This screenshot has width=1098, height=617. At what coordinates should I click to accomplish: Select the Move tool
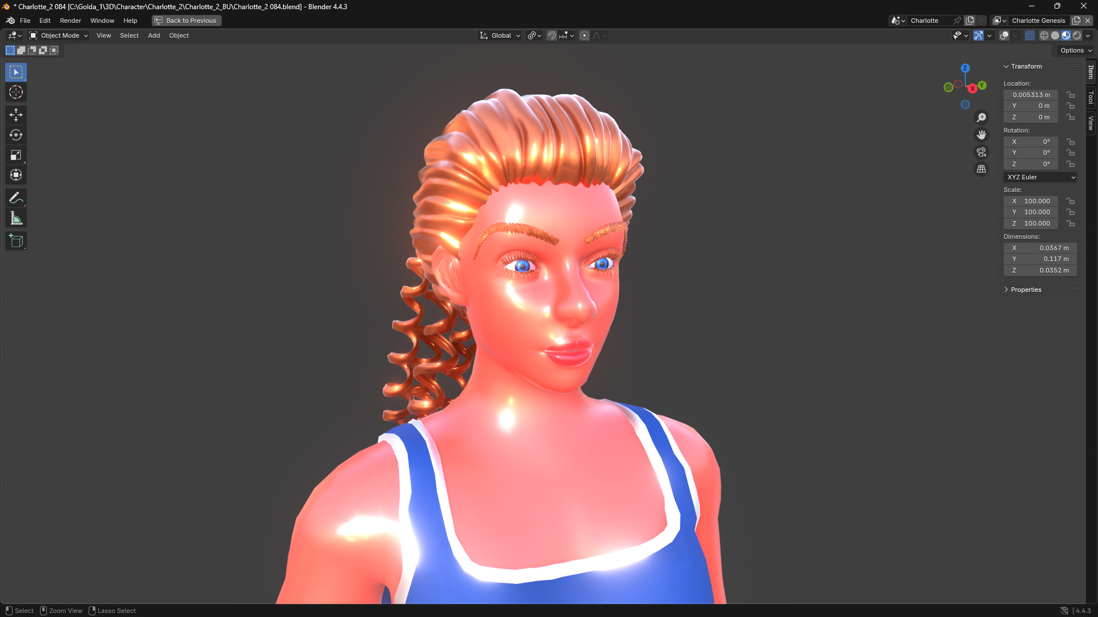[16, 115]
